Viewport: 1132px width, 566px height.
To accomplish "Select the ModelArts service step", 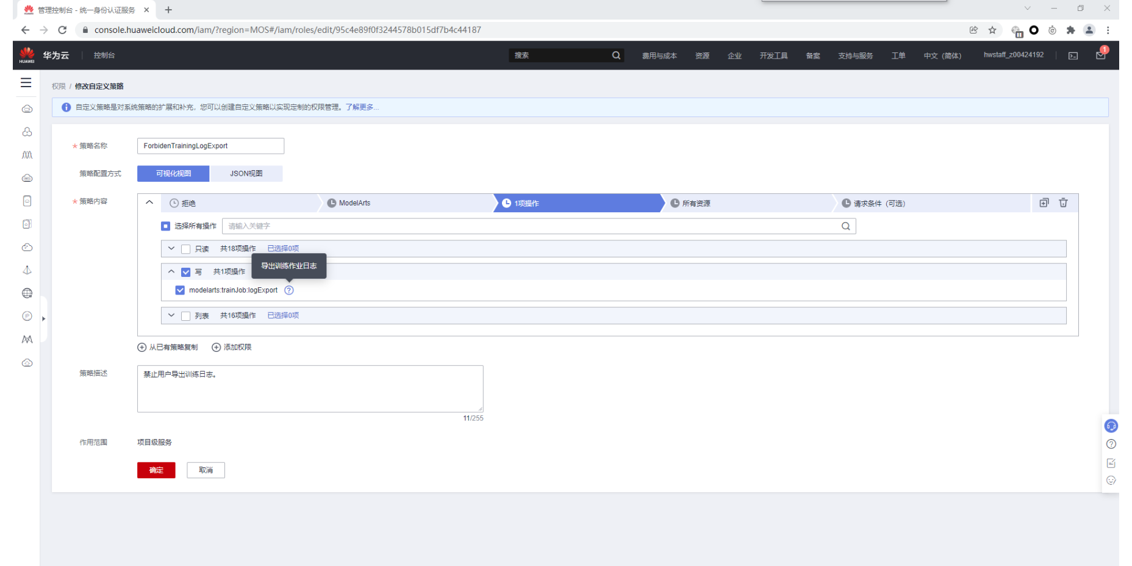I will tap(406, 203).
